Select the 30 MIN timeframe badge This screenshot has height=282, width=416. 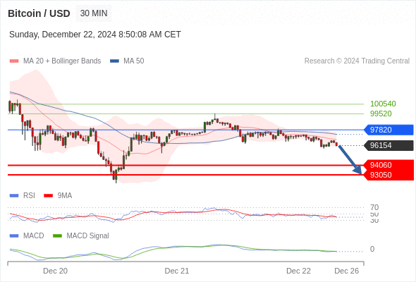[x=94, y=13]
